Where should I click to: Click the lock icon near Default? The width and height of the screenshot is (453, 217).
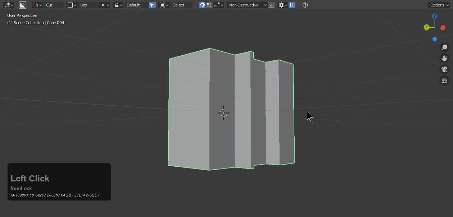click(x=117, y=5)
